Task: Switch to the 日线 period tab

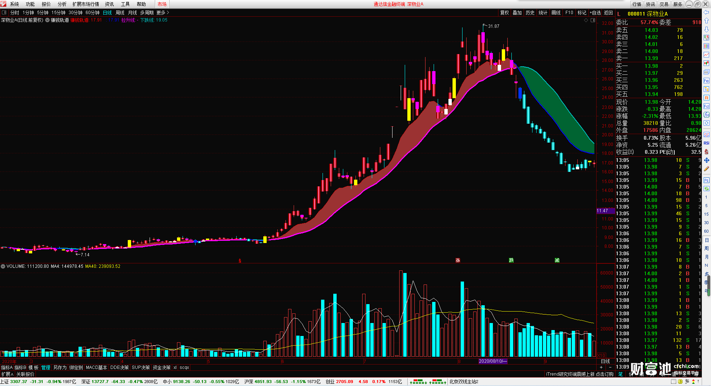Action: (x=107, y=13)
